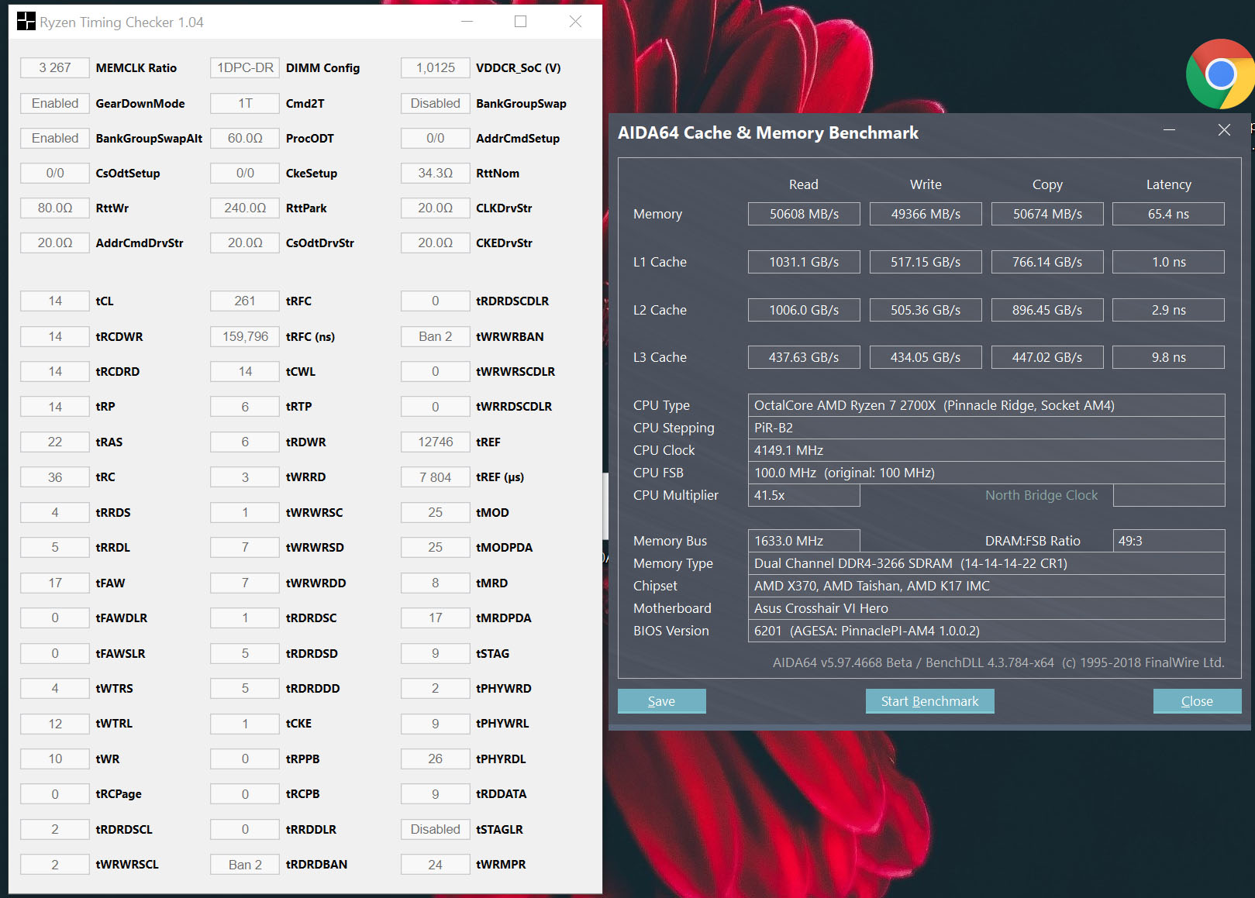Click the tREF (µs) value 7 804
The height and width of the screenshot is (898, 1255).
[x=436, y=477]
